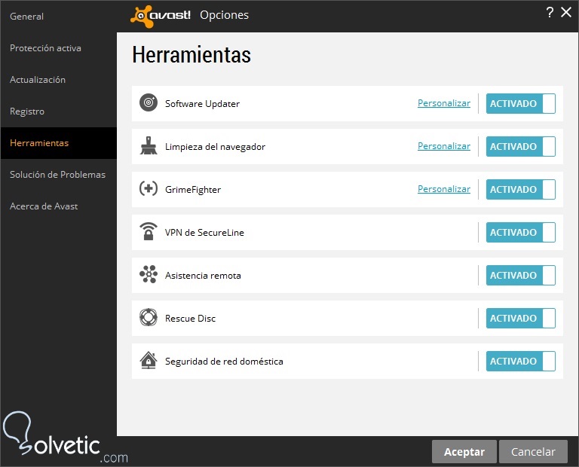Click the Limpieza del navegador broom icon
Viewport: 579px width, 467px height.
point(149,145)
